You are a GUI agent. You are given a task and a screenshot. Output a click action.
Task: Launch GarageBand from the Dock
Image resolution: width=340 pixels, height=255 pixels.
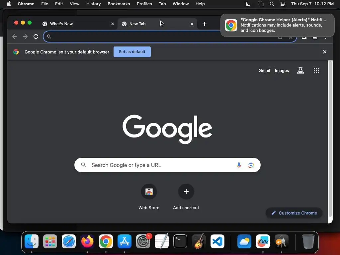tap(199, 241)
